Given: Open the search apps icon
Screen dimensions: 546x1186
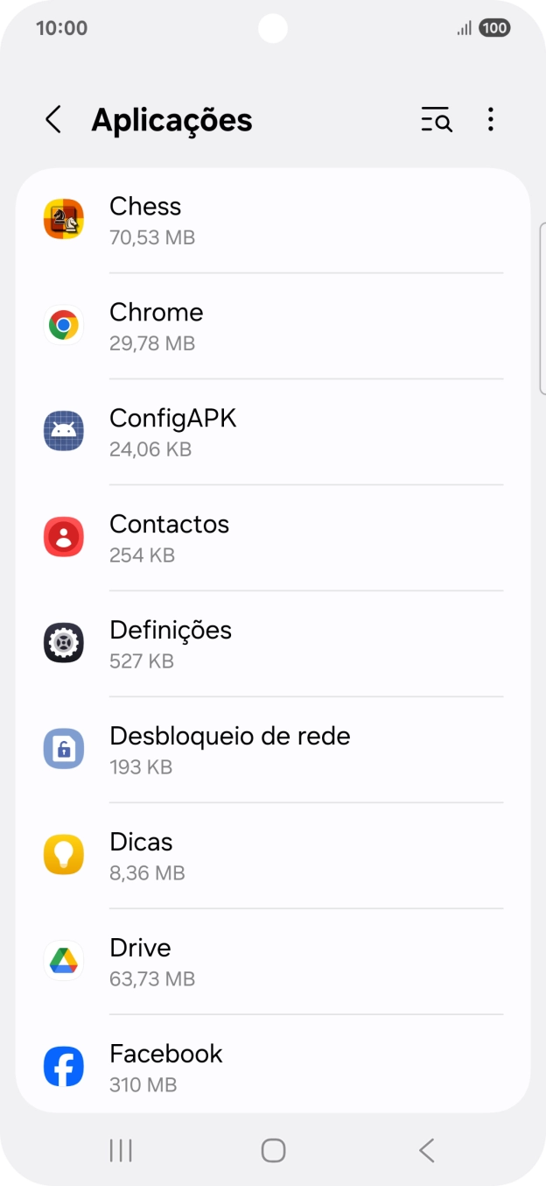Looking at the screenshot, I should click(435, 119).
